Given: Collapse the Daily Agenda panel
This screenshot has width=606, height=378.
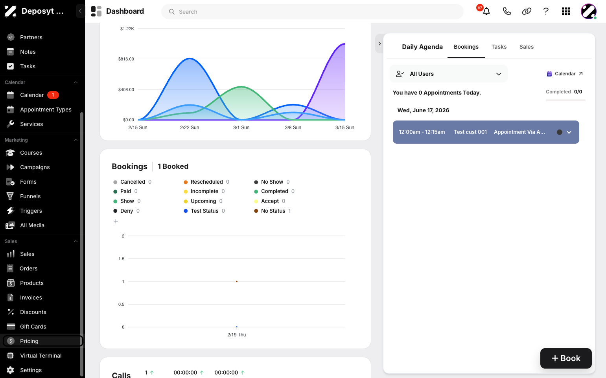Looking at the screenshot, I should point(379,44).
